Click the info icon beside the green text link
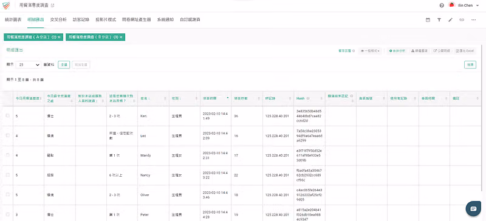The width and height of the screenshot is (486, 221). click(x=354, y=51)
